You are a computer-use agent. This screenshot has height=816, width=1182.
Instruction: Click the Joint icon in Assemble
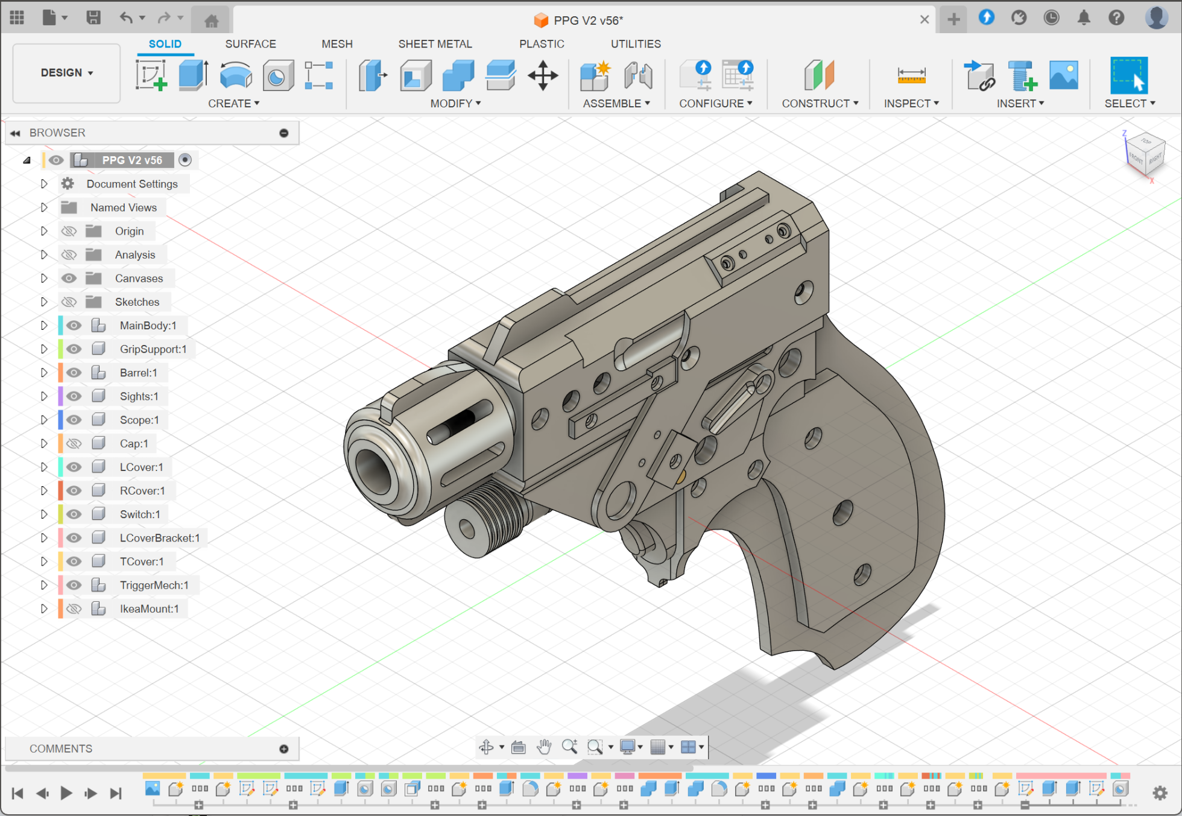point(638,75)
